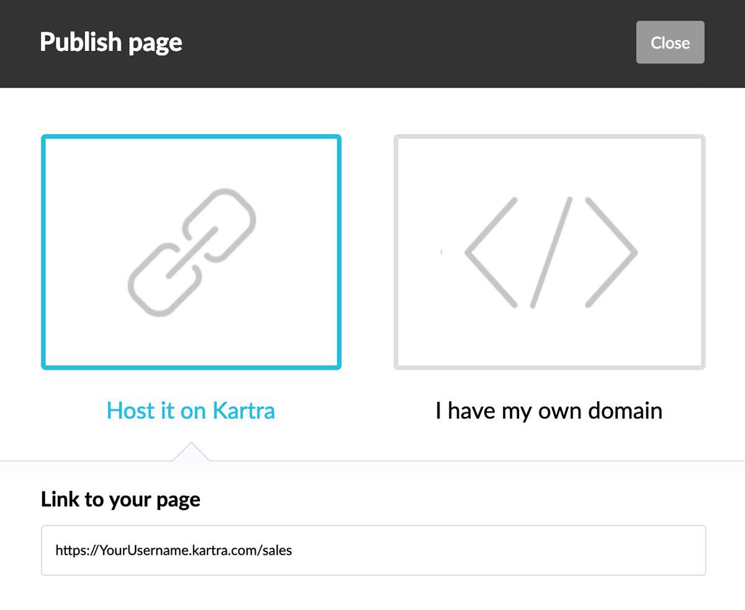The width and height of the screenshot is (745, 610).
Task: Click the right angle bracket in code icon
Action: [x=612, y=252]
